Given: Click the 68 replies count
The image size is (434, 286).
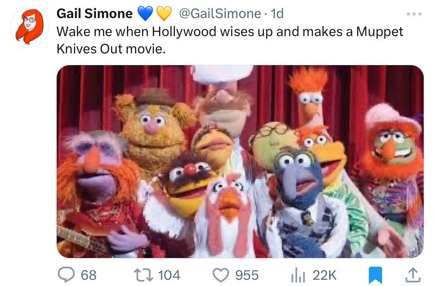Looking at the screenshot, I should pyautogui.click(x=88, y=275).
